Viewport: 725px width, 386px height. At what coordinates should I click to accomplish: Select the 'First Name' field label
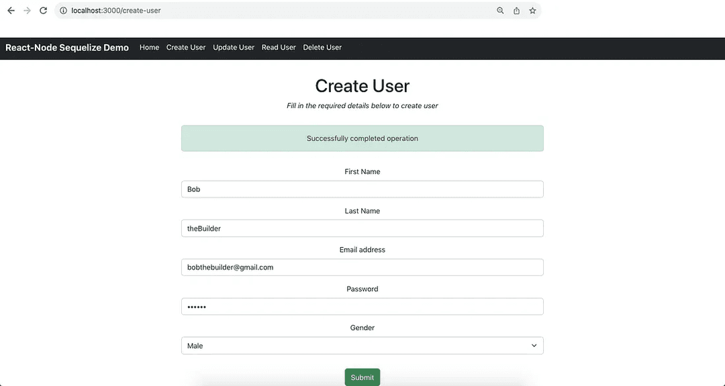[x=362, y=171]
